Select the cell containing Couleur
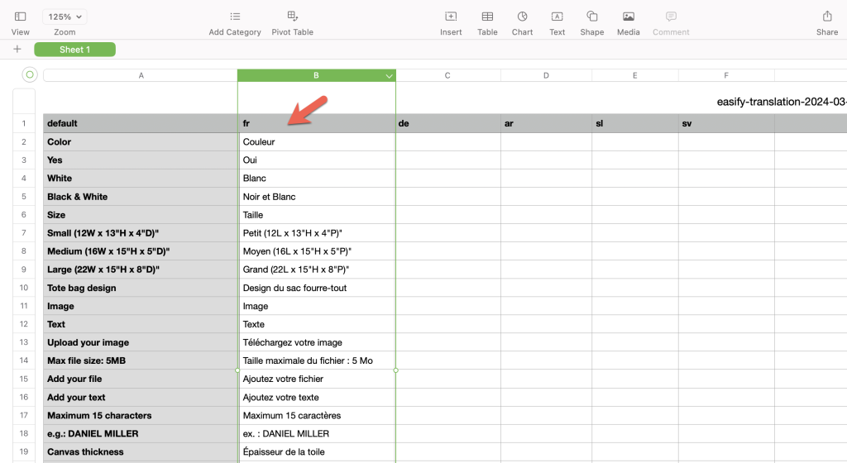Screen dimensions: 847x463 [316, 141]
